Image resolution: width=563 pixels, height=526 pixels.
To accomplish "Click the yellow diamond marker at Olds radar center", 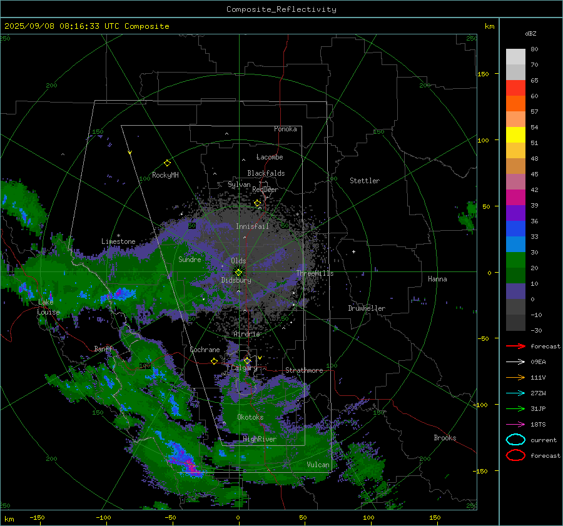I will point(239,273).
